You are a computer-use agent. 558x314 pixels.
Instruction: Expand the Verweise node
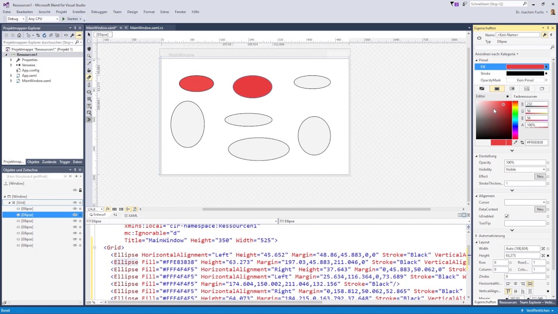coord(11,65)
